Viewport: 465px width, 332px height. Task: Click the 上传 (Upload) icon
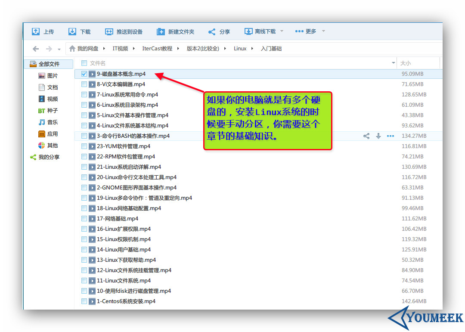[x=37, y=31]
